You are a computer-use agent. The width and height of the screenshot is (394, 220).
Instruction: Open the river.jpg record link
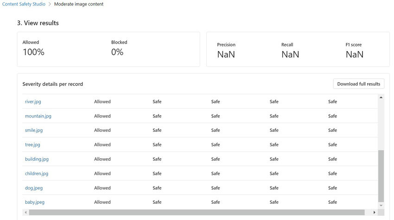(33, 102)
